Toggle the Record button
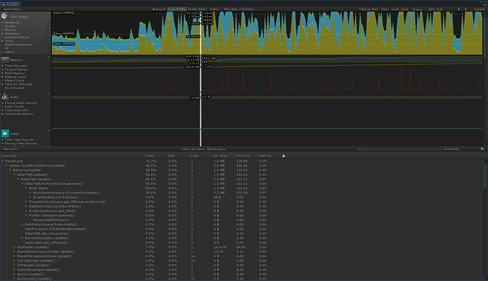Viewport: 488px width, 281px height. point(159,9)
